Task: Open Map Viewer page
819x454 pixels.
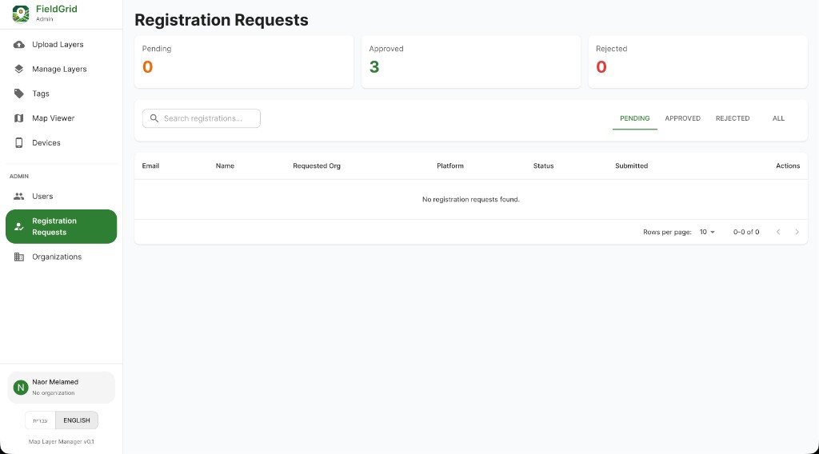Action: 61,118
